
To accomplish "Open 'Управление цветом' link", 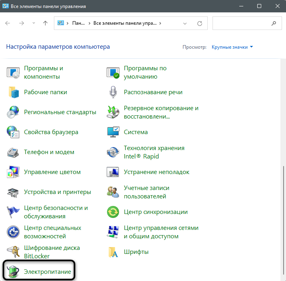I will tap(52, 172).
